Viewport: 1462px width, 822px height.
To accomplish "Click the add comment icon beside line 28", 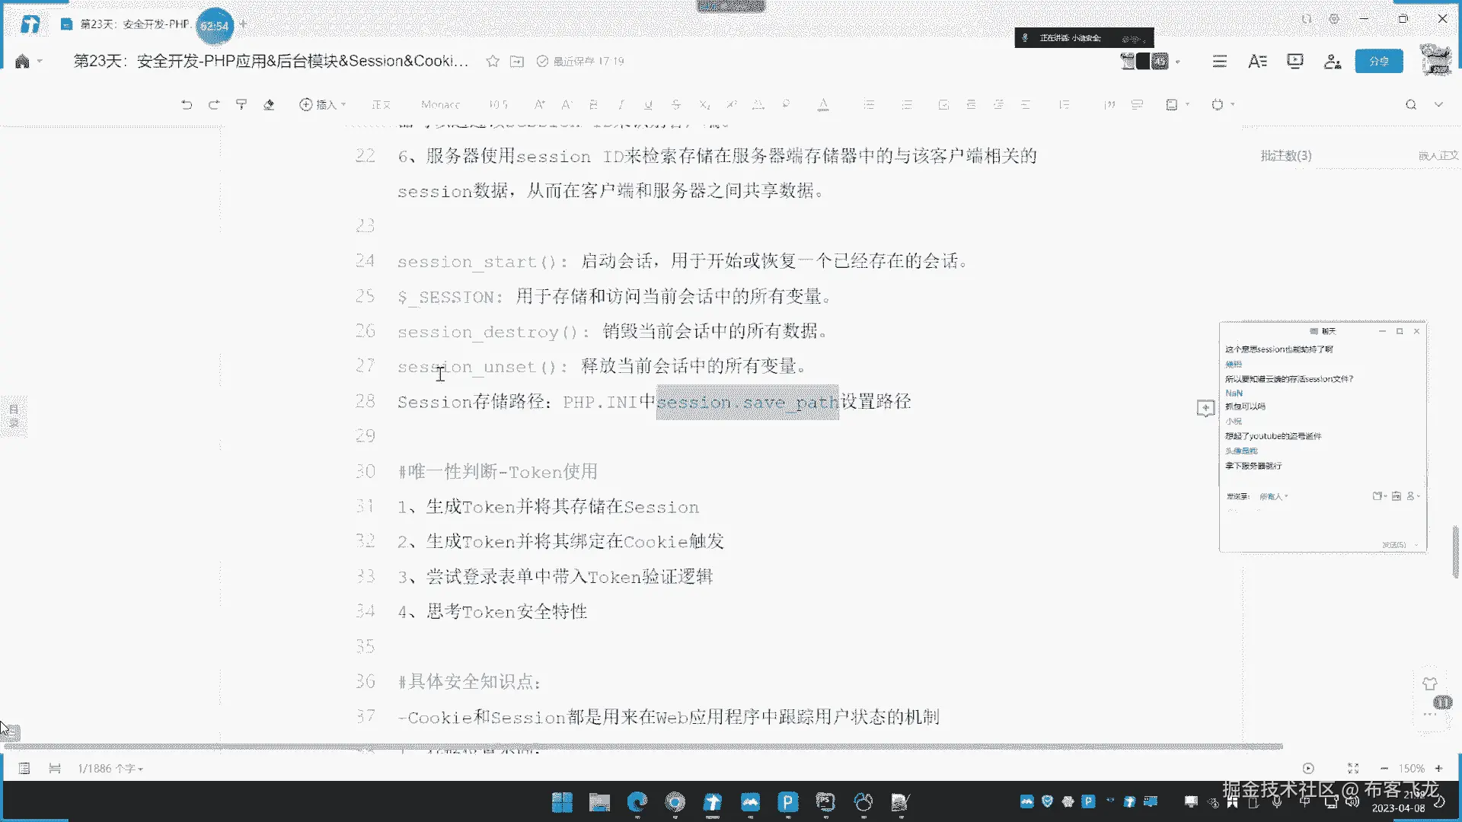I will [x=1205, y=409].
